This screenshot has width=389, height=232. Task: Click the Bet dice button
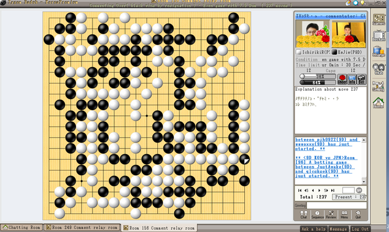362,79
